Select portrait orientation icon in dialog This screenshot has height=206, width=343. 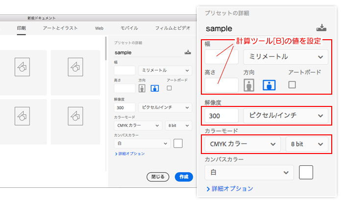pos(143,88)
